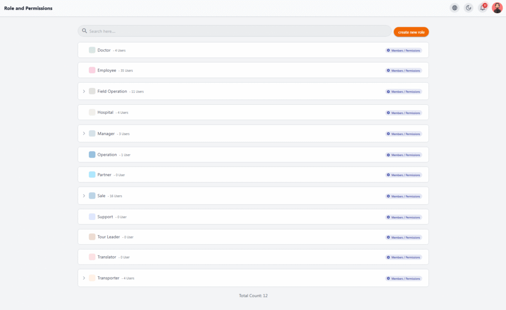Image resolution: width=506 pixels, height=310 pixels.
Task: Expand the Transporter role
Action: click(x=84, y=278)
